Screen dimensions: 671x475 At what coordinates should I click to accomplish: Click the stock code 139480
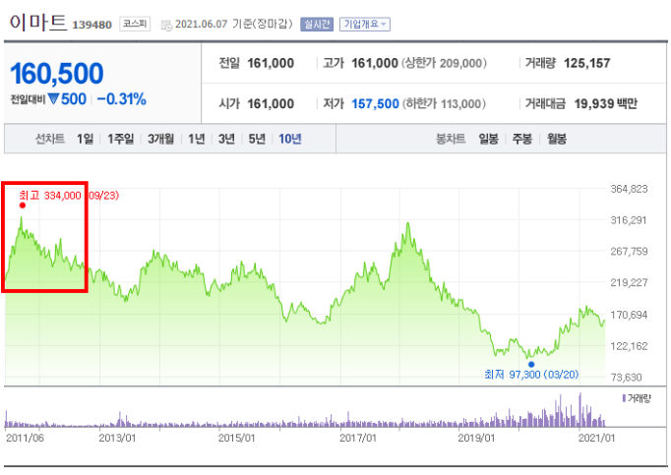92,25
